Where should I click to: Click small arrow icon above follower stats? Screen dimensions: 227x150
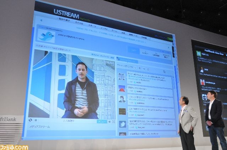[x=168, y=47]
